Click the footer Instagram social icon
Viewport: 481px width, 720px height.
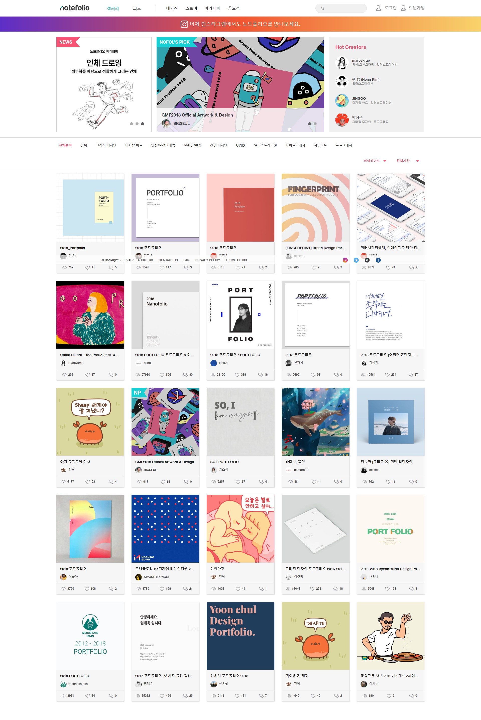click(x=345, y=260)
